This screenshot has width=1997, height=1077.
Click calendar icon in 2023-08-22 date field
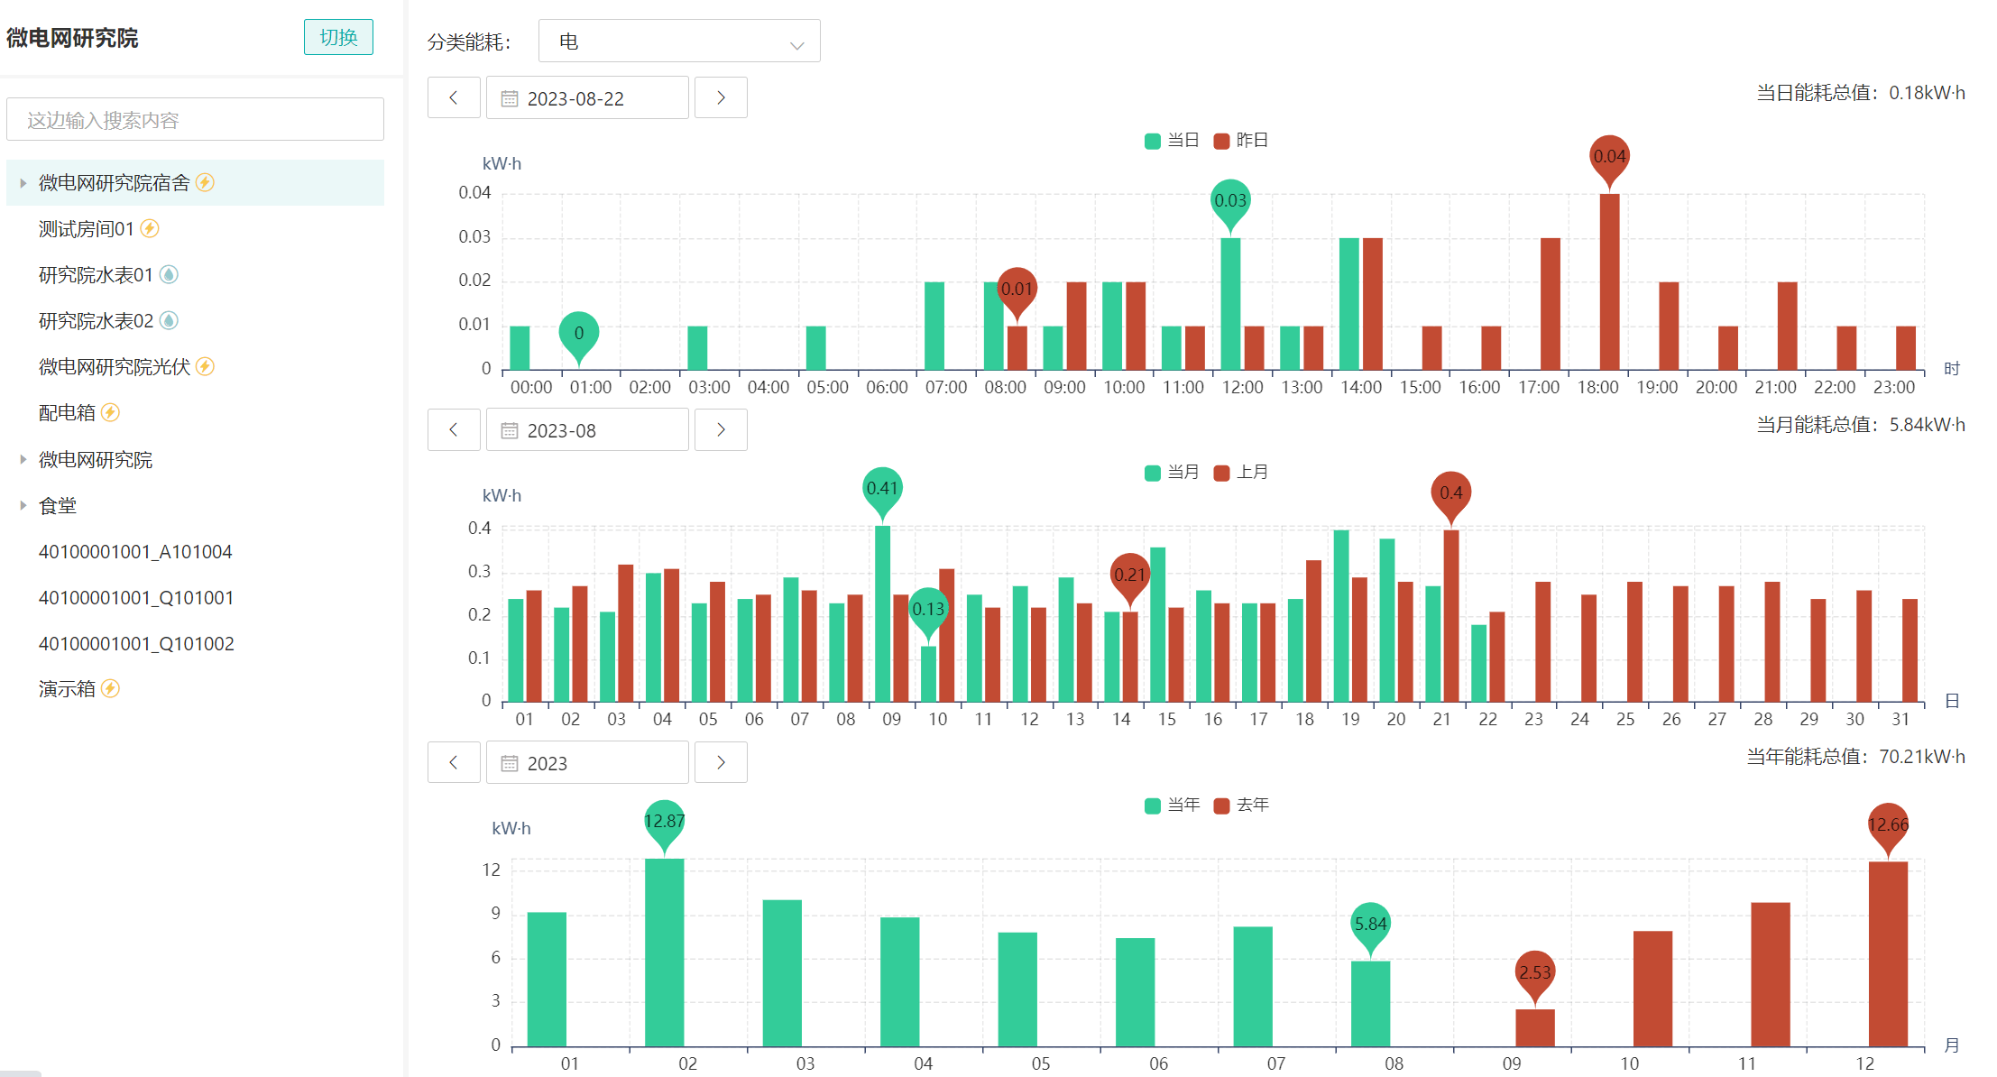[510, 98]
